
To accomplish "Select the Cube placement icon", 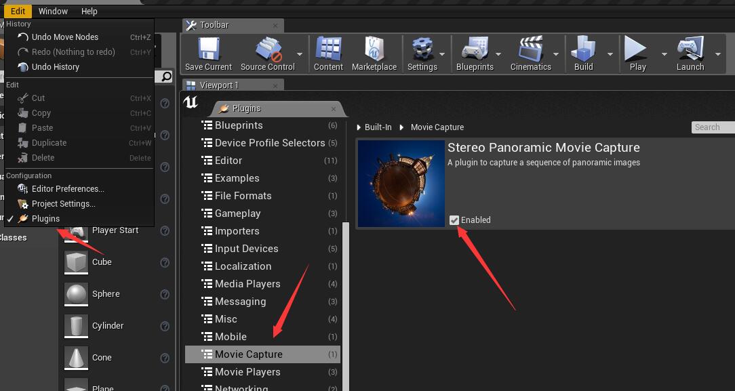I will click(76, 262).
